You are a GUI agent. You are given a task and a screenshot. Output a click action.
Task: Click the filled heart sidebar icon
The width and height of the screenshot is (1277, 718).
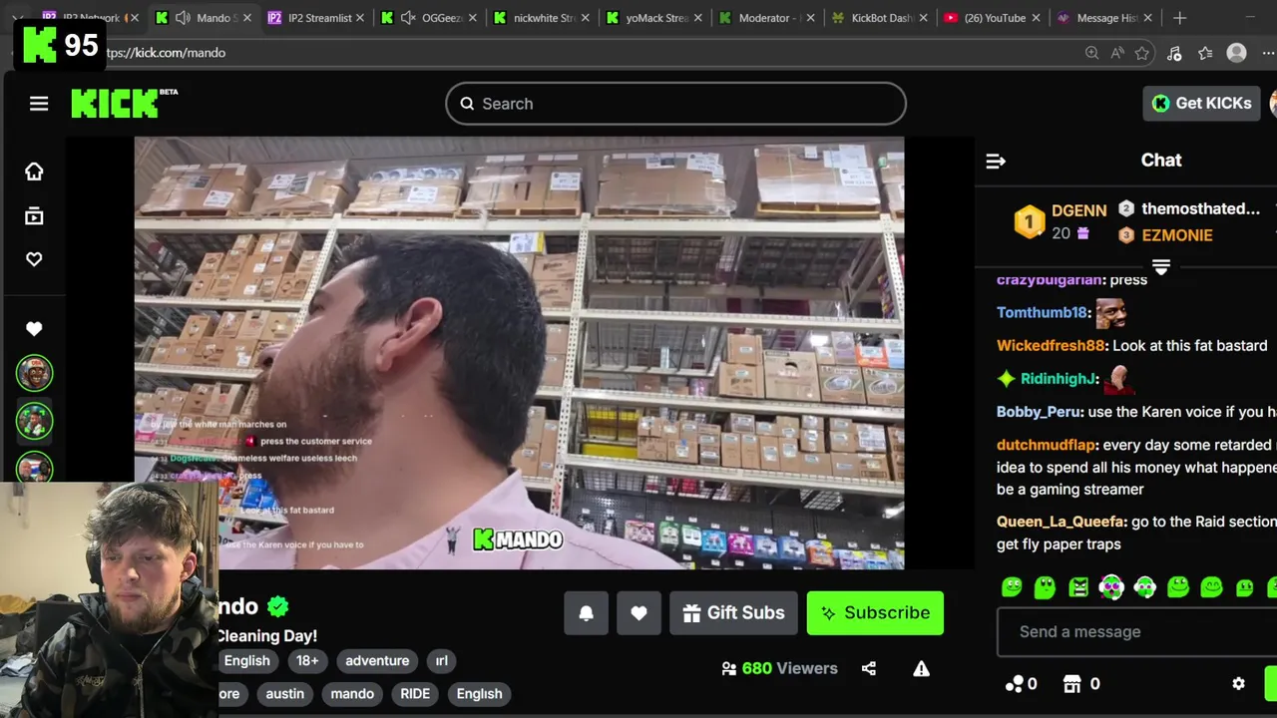[34, 328]
